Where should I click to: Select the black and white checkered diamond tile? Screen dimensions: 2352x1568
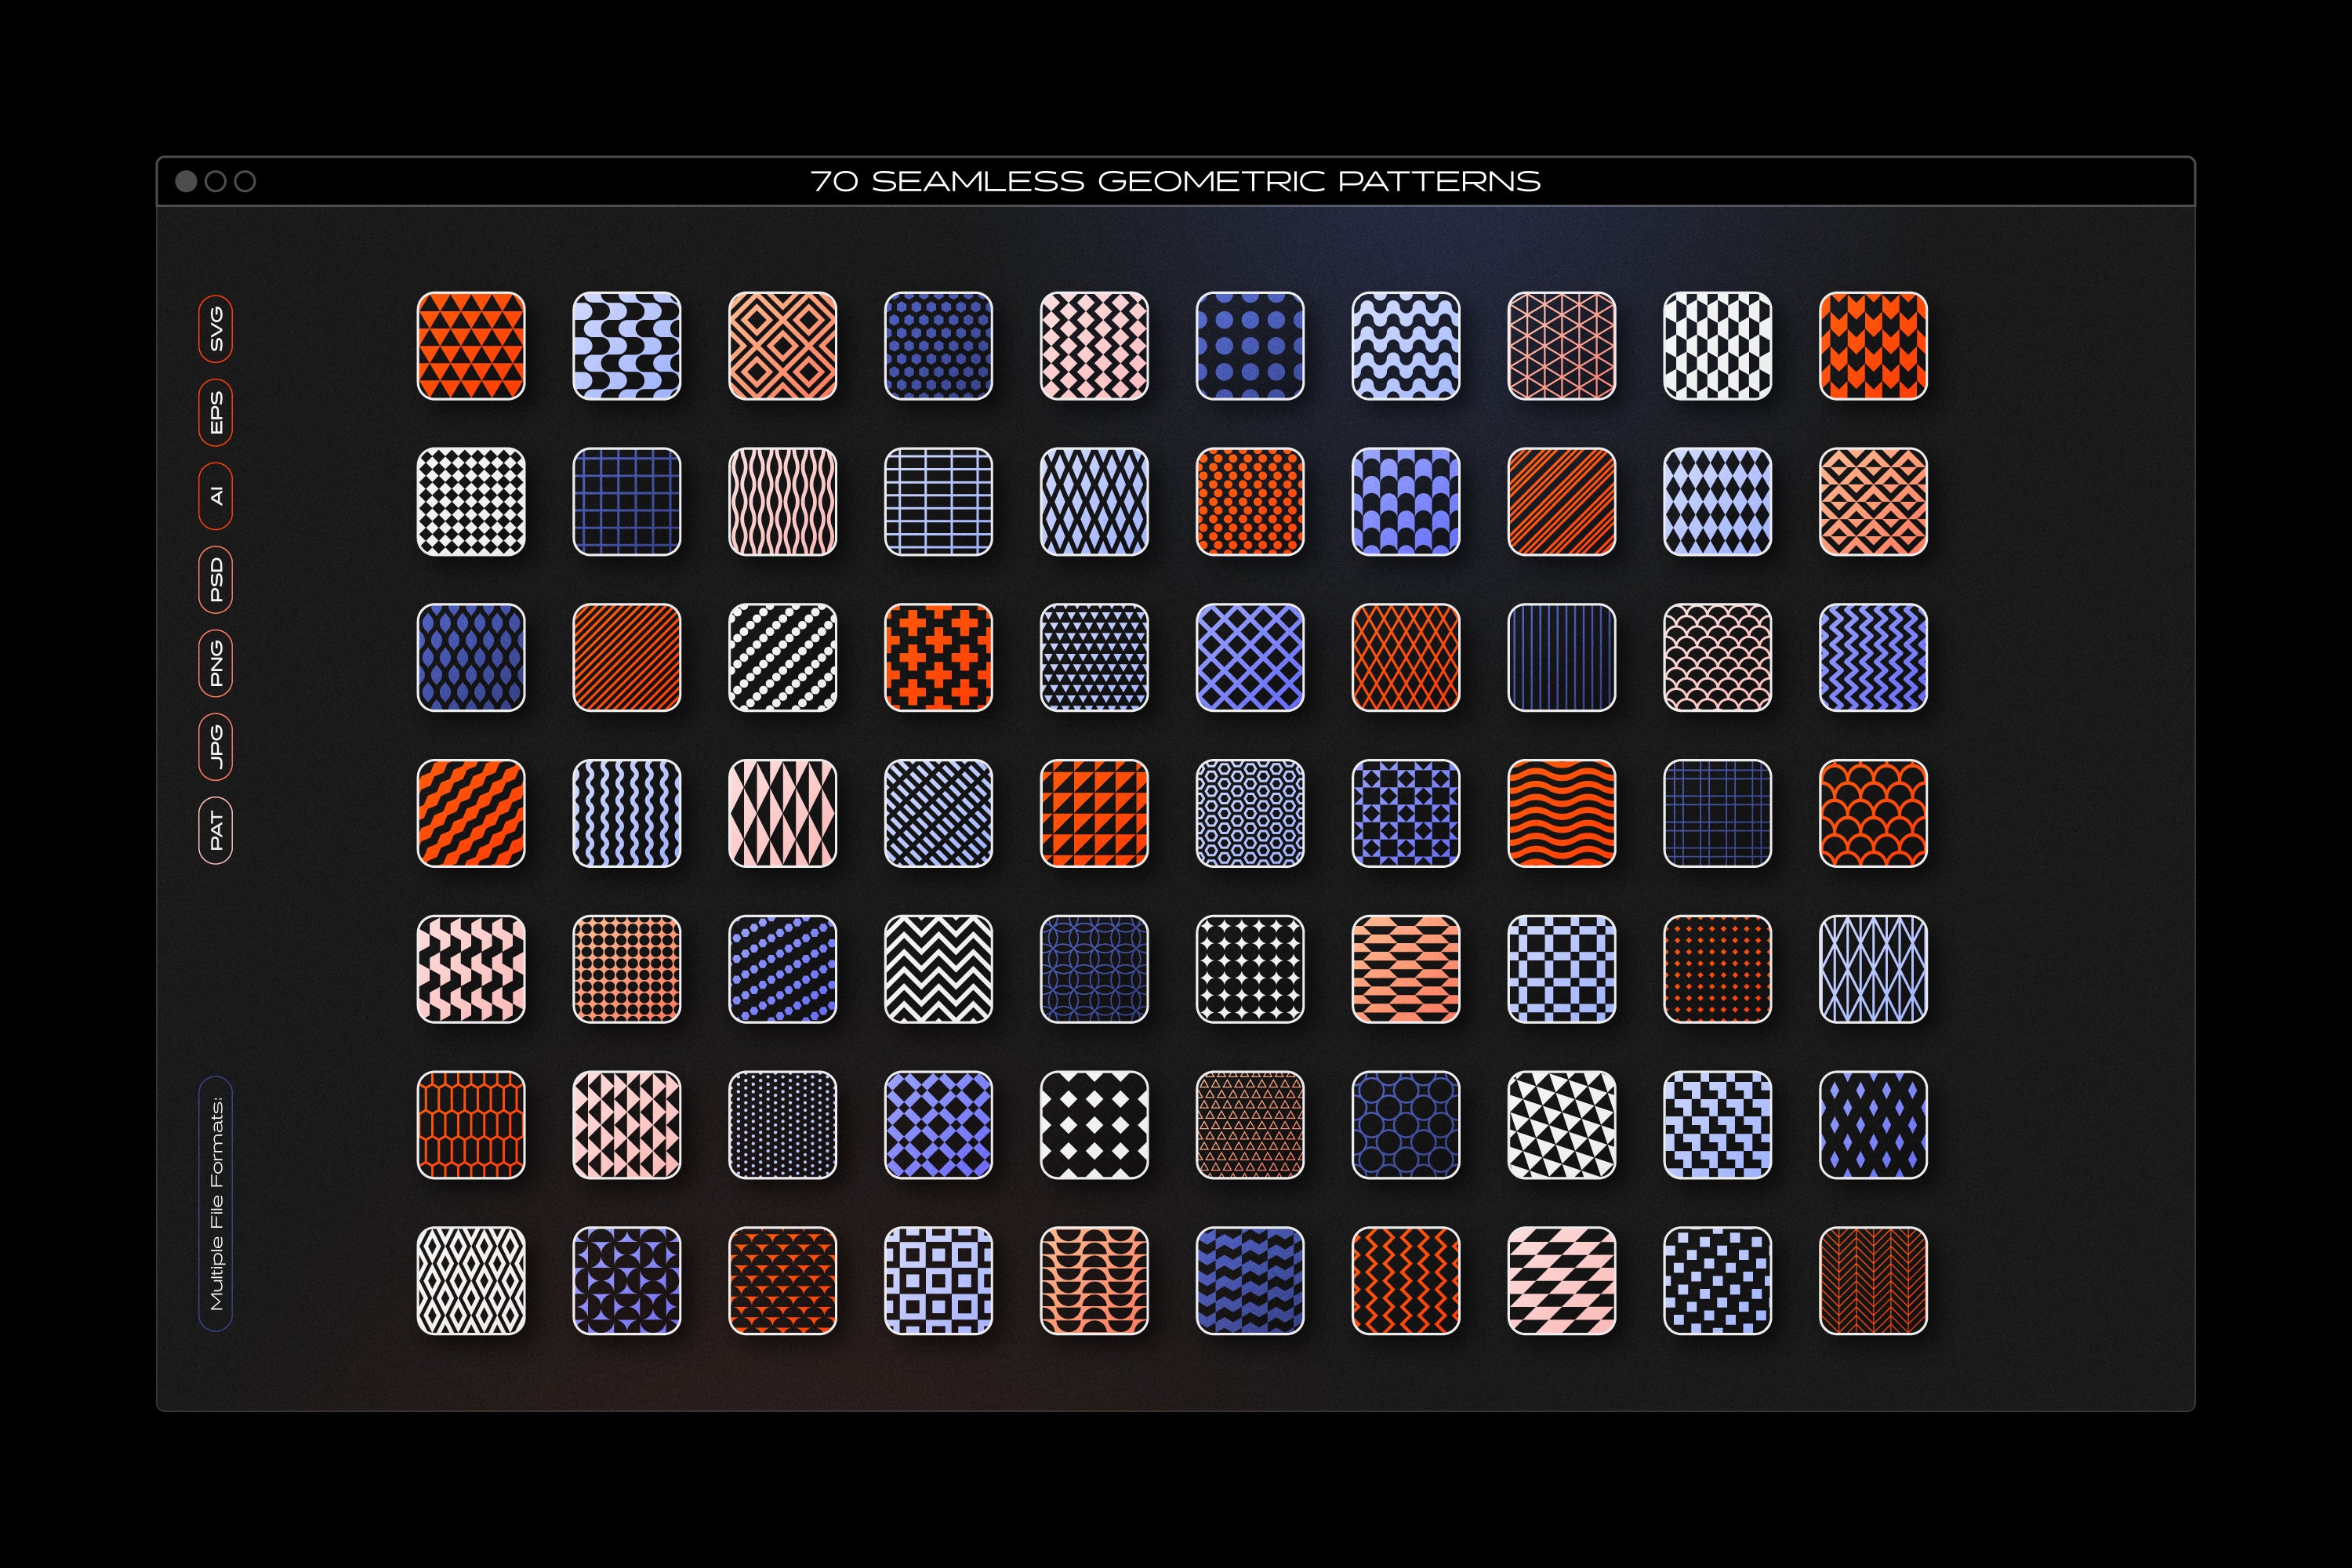pos(471,502)
